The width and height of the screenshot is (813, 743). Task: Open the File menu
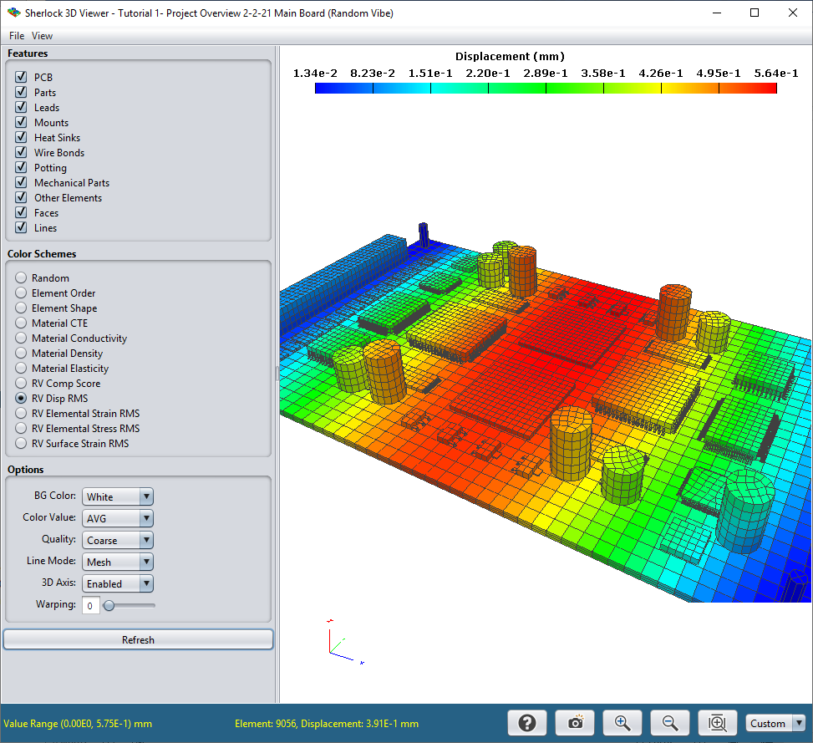click(16, 35)
